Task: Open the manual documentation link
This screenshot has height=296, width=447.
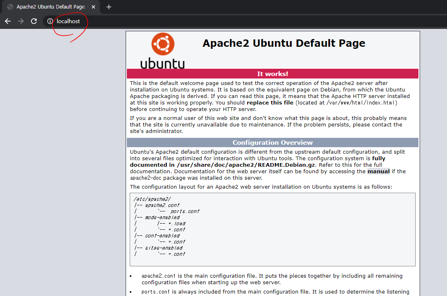Action: click(x=378, y=171)
